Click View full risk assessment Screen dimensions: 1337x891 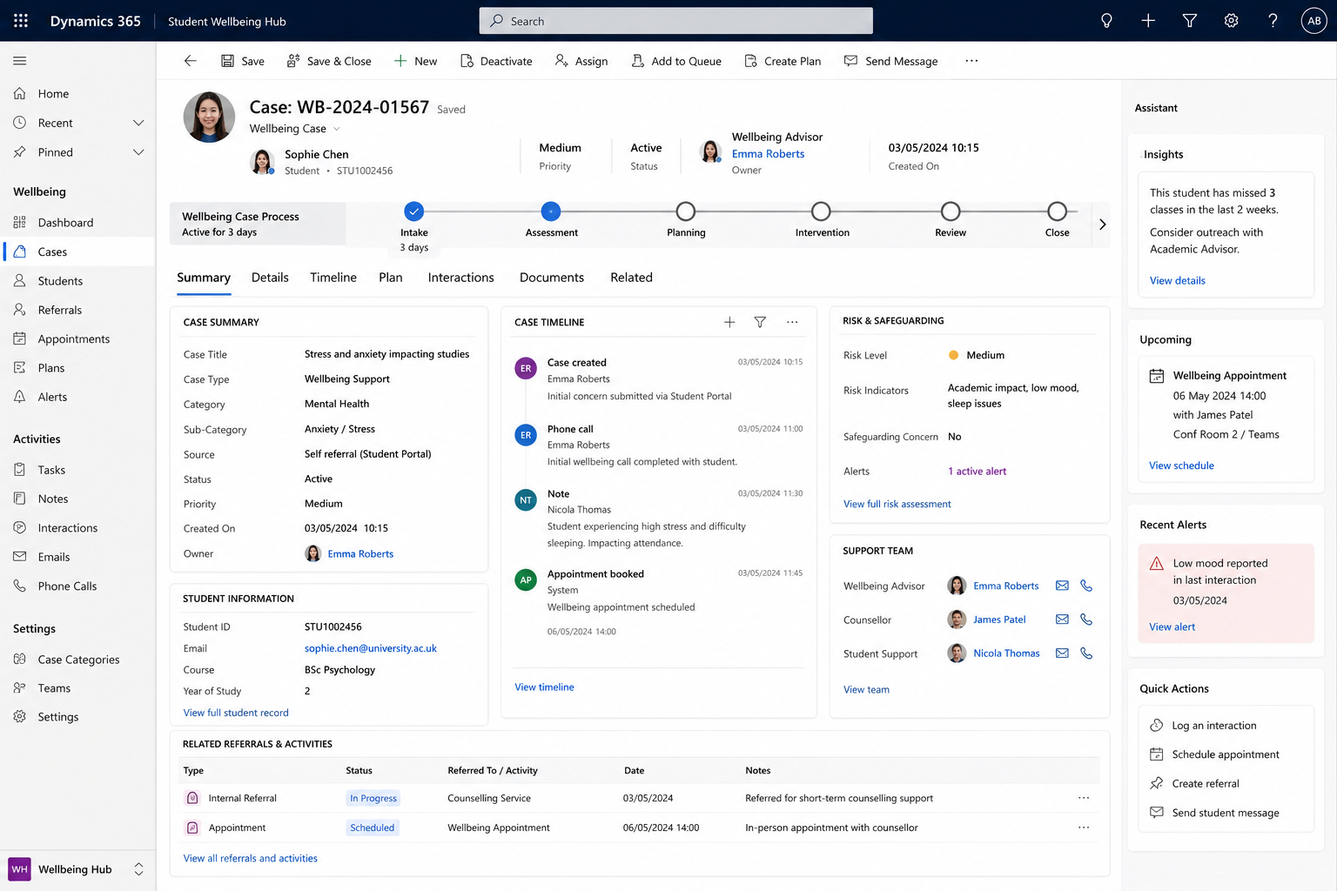[x=897, y=504]
